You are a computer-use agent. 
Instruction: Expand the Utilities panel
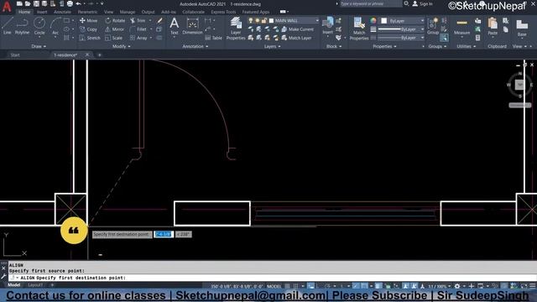click(467, 46)
